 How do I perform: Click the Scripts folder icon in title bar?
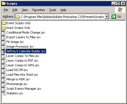coord(4,4)
